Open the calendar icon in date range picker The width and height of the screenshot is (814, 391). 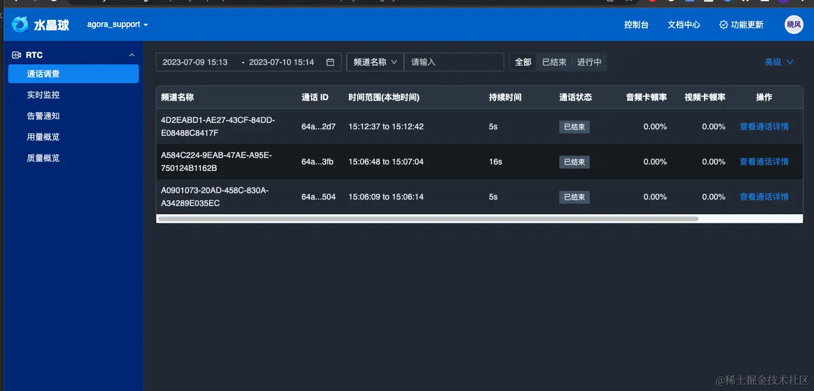330,62
